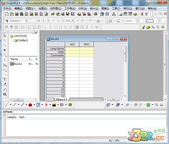The width and height of the screenshot is (169, 144).
Task: Open the font name dropdown
Action: coord(24,21)
